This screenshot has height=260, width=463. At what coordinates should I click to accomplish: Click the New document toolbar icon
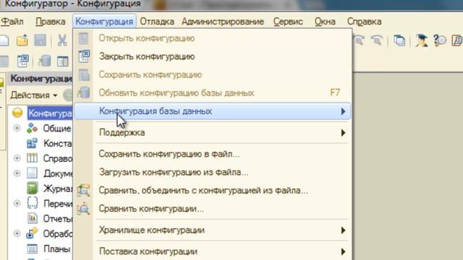4,40
